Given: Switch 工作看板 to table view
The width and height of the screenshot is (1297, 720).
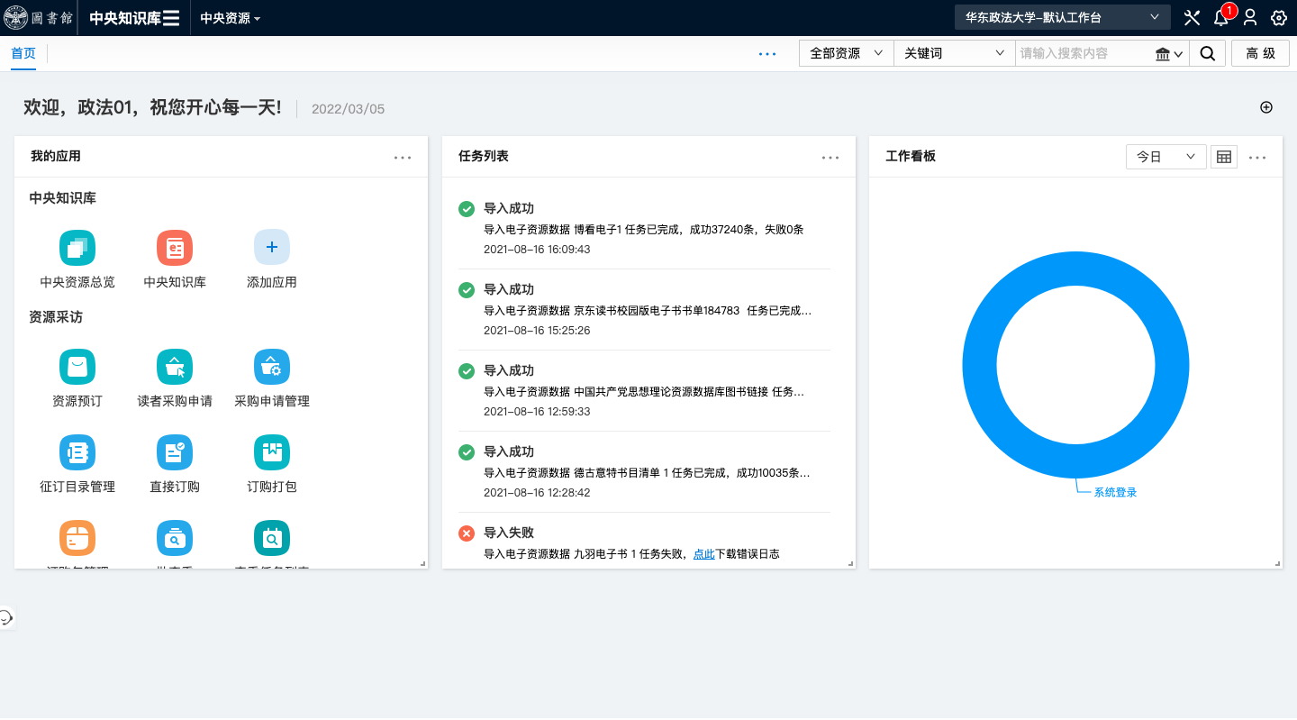Looking at the screenshot, I should click(1223, 157).
